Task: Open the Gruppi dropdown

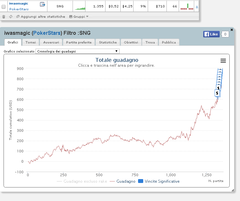Action: [x=79, y=16]
